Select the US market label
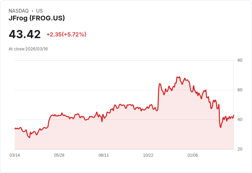252x173 pixels. coord(39,11)
